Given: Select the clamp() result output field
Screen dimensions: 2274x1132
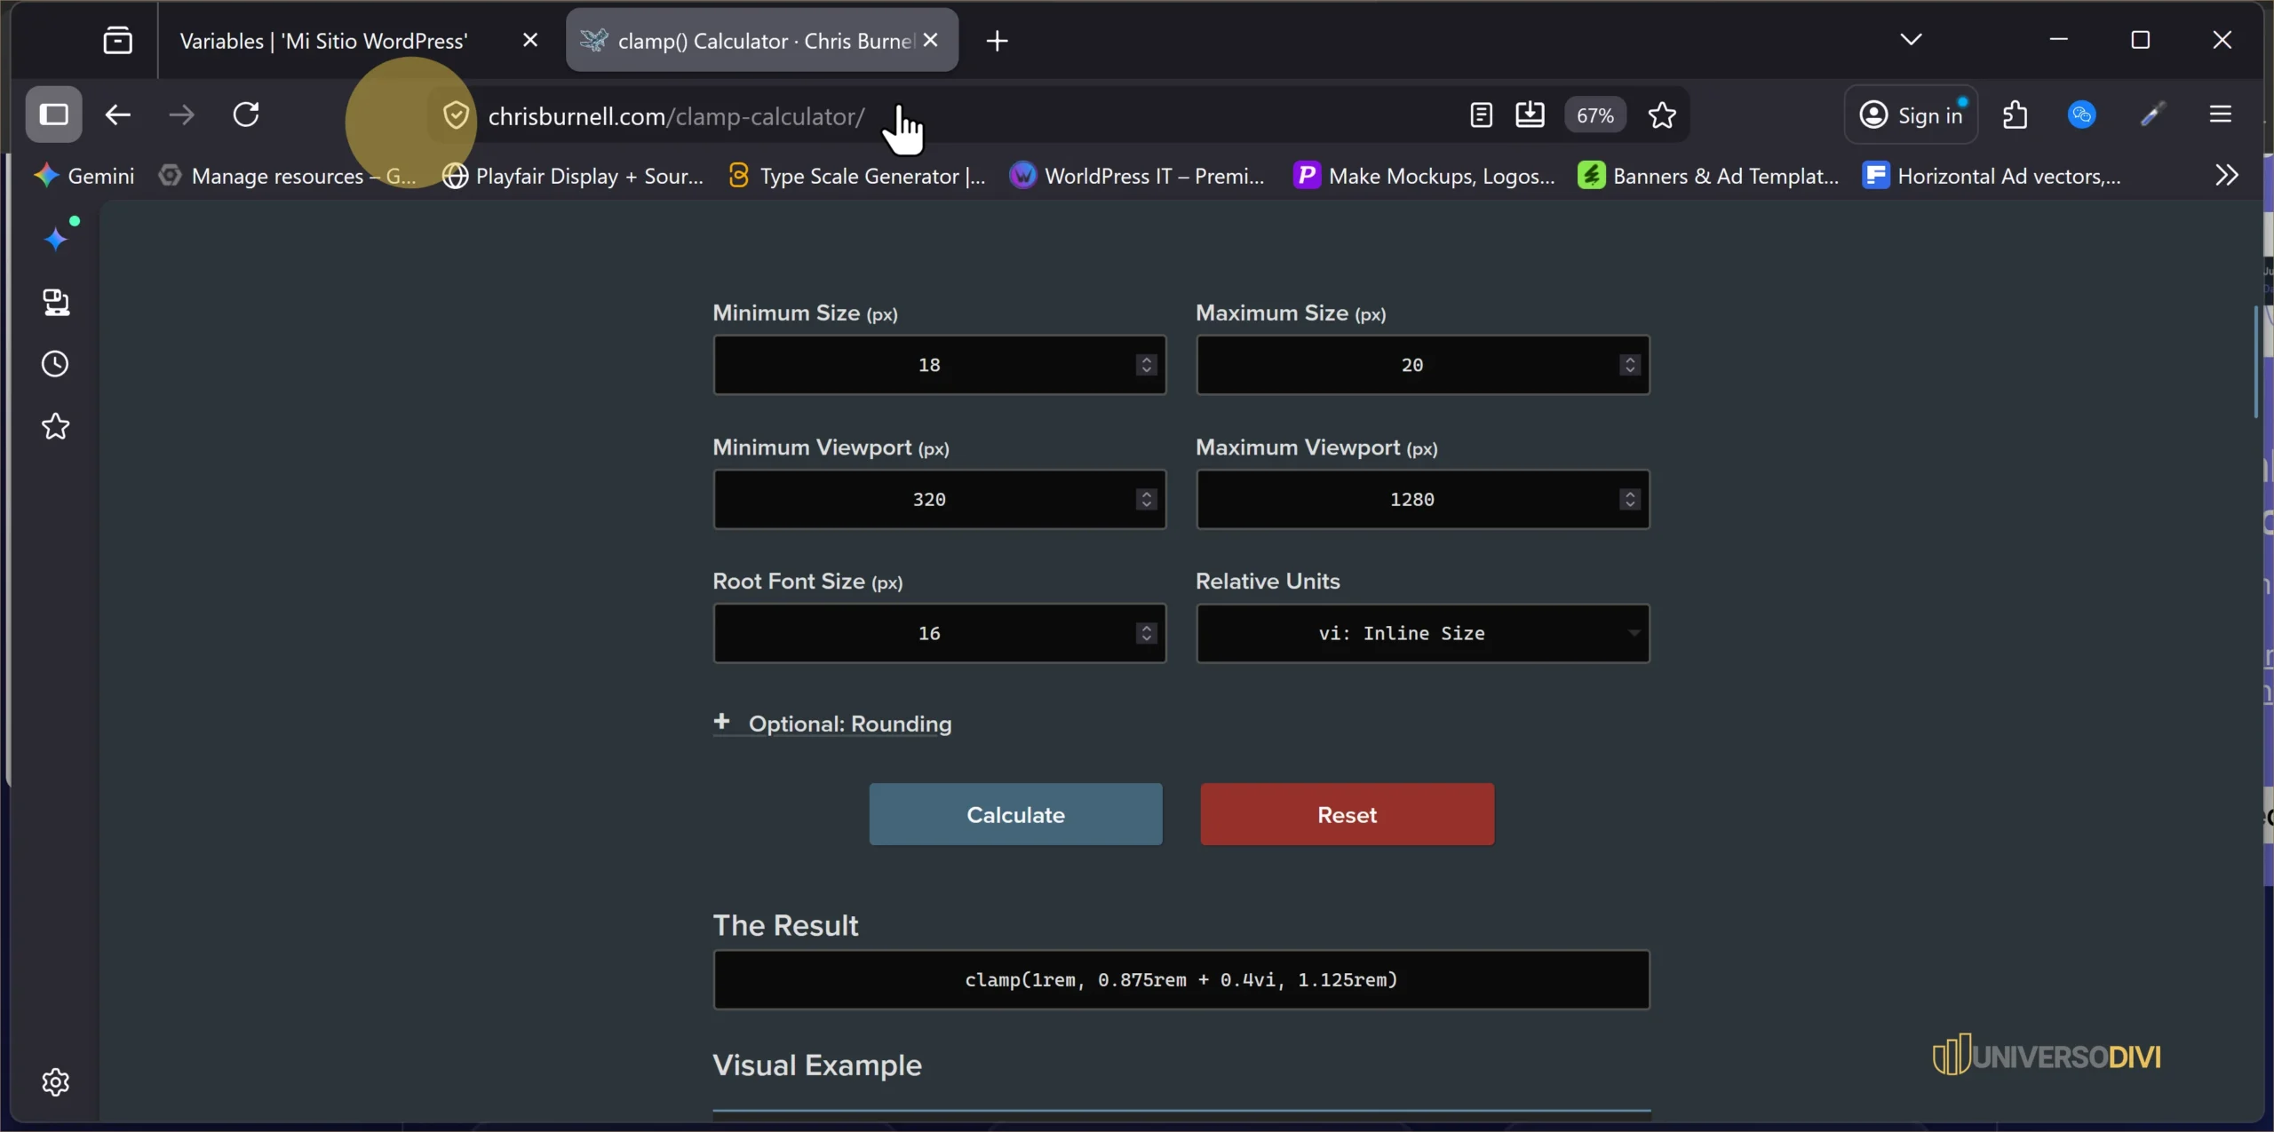Looking at the screenshot, I should [1181, 979].
